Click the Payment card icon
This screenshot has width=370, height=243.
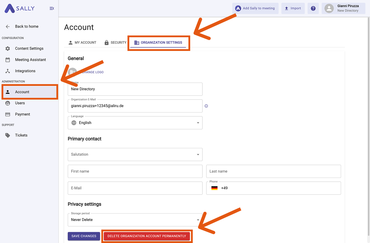(x=8, y=114)
